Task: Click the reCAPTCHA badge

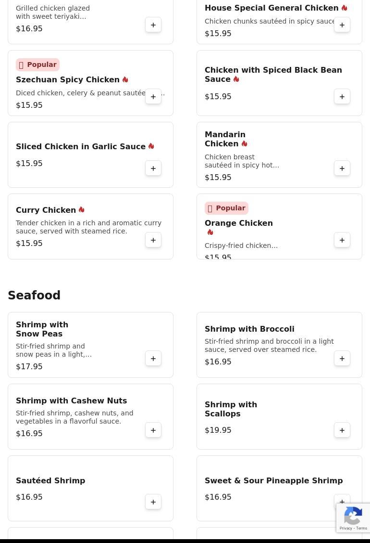Action: (353, 518)
